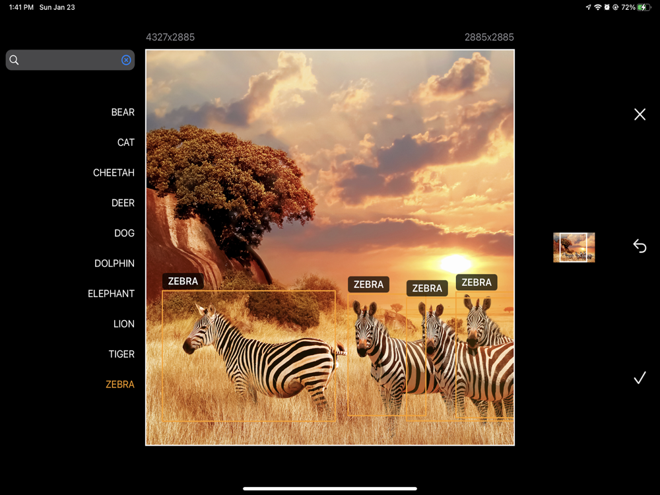
Task: Tap the battery indicator in status bar
Action: [x=644, y=7]
